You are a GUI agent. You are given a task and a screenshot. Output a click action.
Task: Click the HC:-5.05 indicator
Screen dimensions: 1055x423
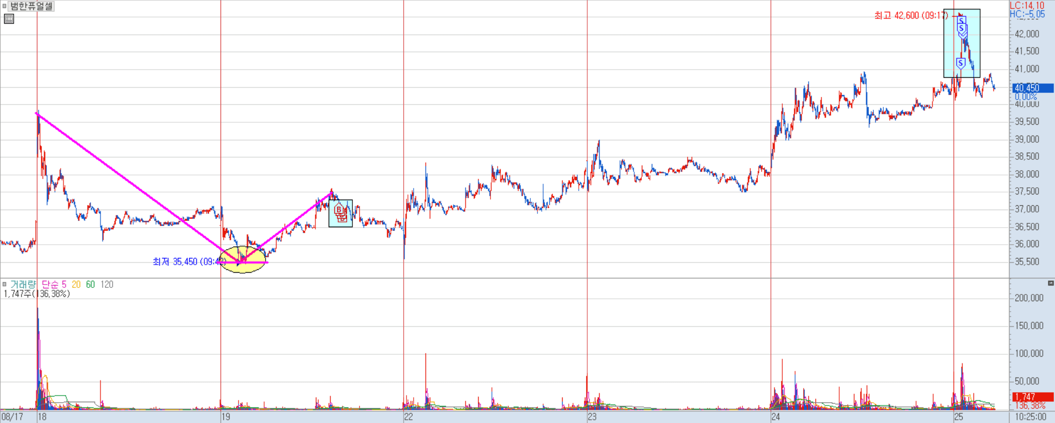[x=1027, y=14]
